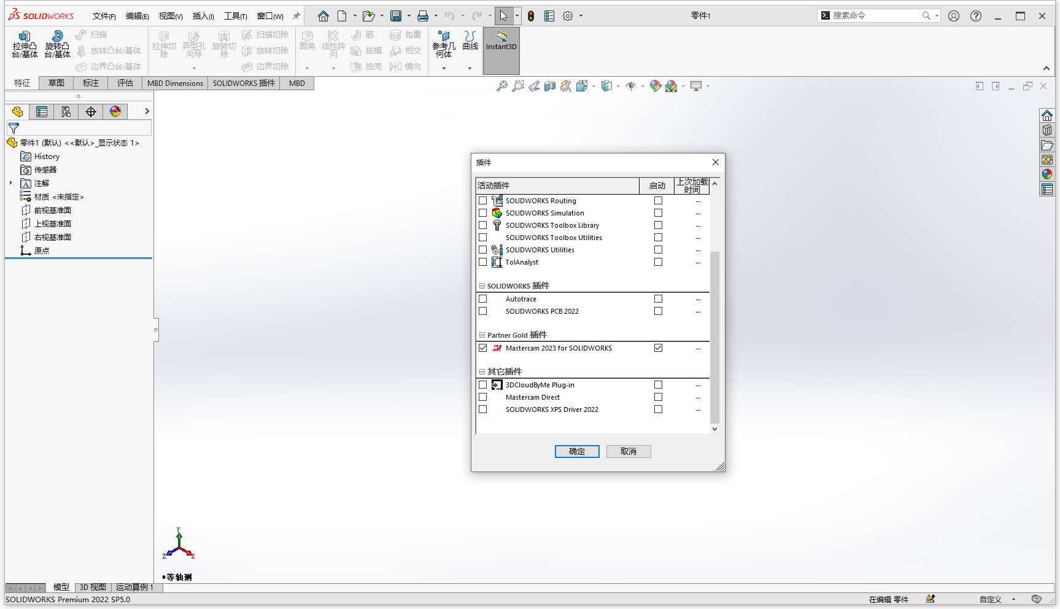Open the 文件(F) menu

point(104,16)
